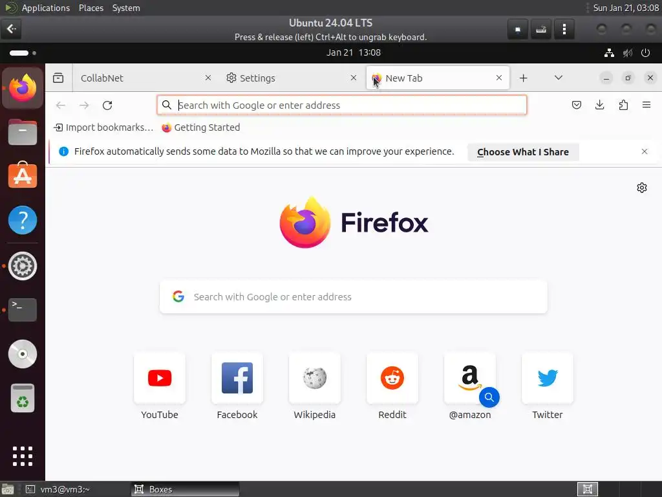Viewport: 662px width, 497px height.
Task: Open the clock Jan 21 13:08
Action: 354,53
